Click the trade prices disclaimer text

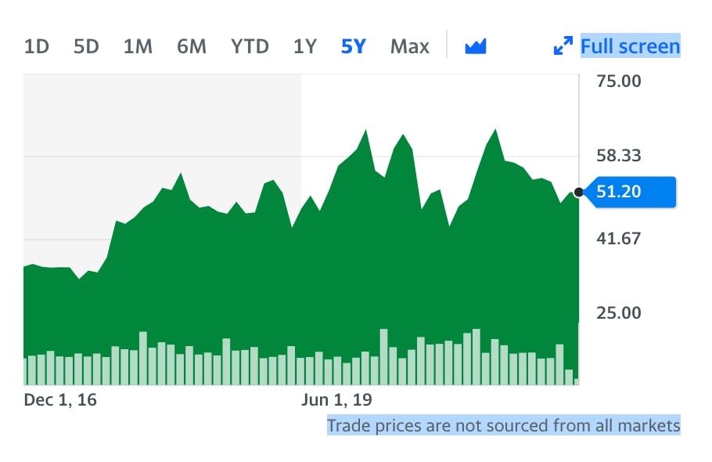tap(504, 425)
